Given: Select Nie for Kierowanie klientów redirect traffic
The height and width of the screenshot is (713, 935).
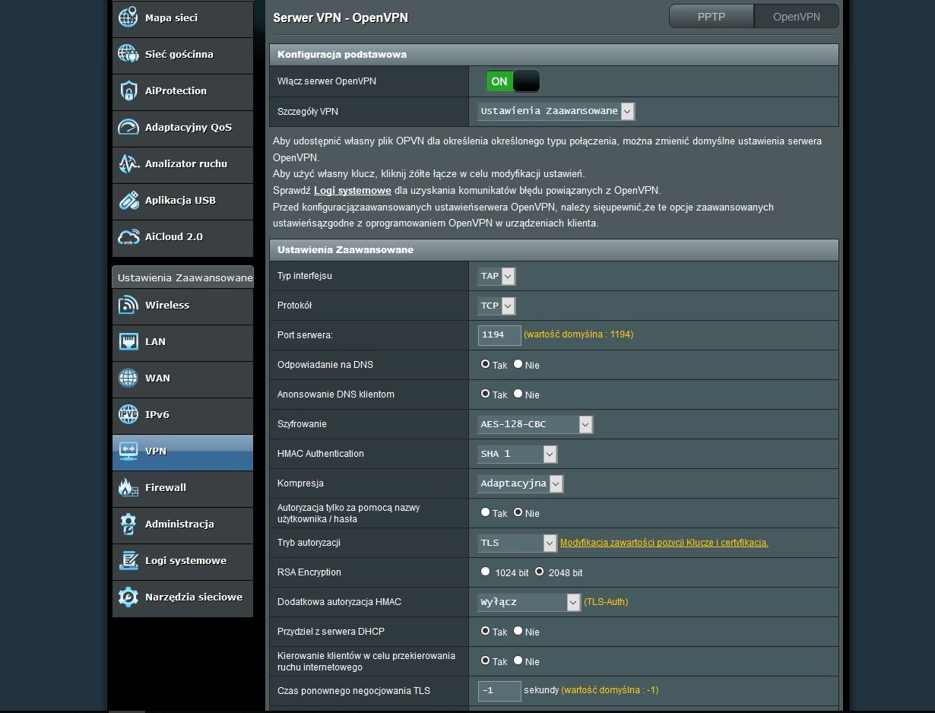Looking at the screenshot, I should click(x=518, y=661).
